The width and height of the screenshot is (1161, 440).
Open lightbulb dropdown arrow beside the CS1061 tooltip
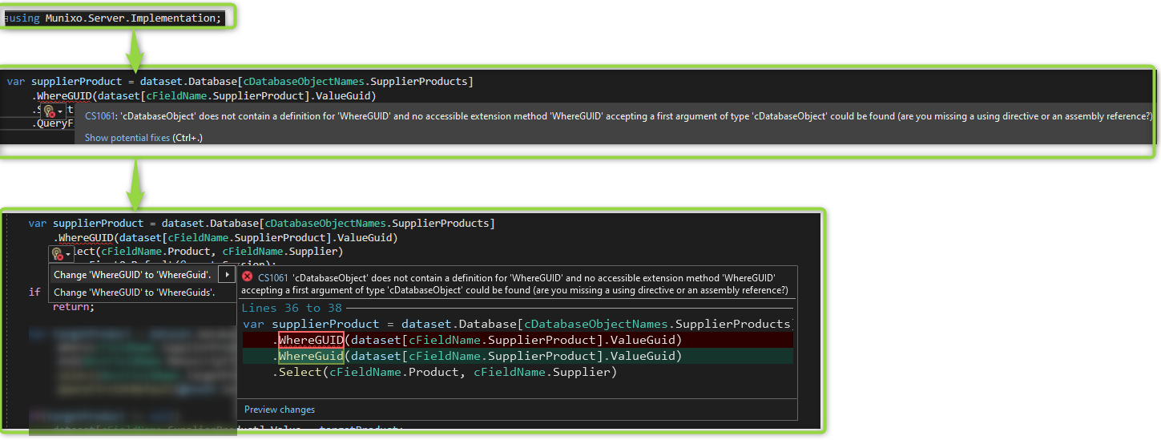point(61,111)
